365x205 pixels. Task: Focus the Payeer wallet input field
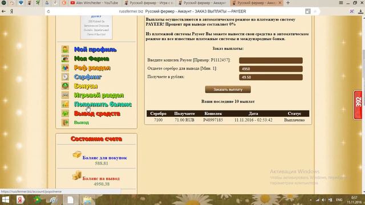(271, 60)
